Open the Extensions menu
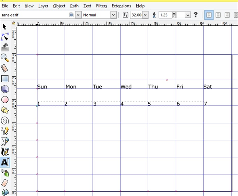This screenshot has width=238, height=196. click(x=121, y=6)
